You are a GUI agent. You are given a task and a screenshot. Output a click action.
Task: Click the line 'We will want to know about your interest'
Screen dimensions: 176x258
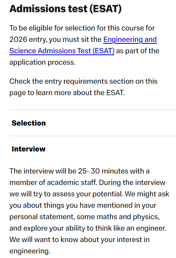pos(80,240)
